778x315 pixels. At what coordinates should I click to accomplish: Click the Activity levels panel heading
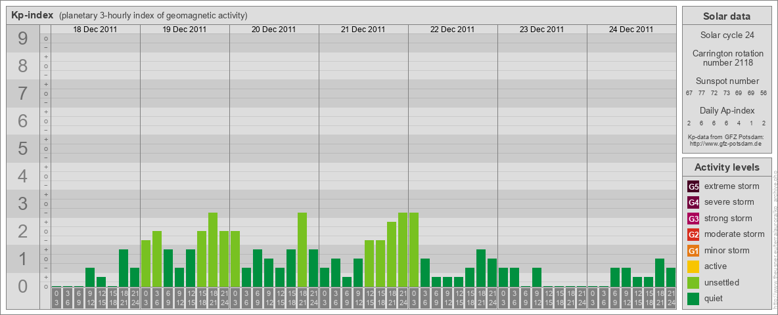726,167
